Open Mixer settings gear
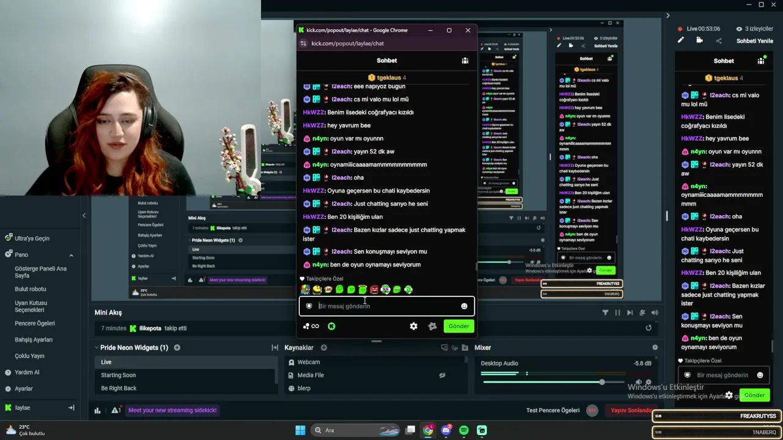Image resolution: width=783 pixels, height=440 pixels. (x=655, y=348)
